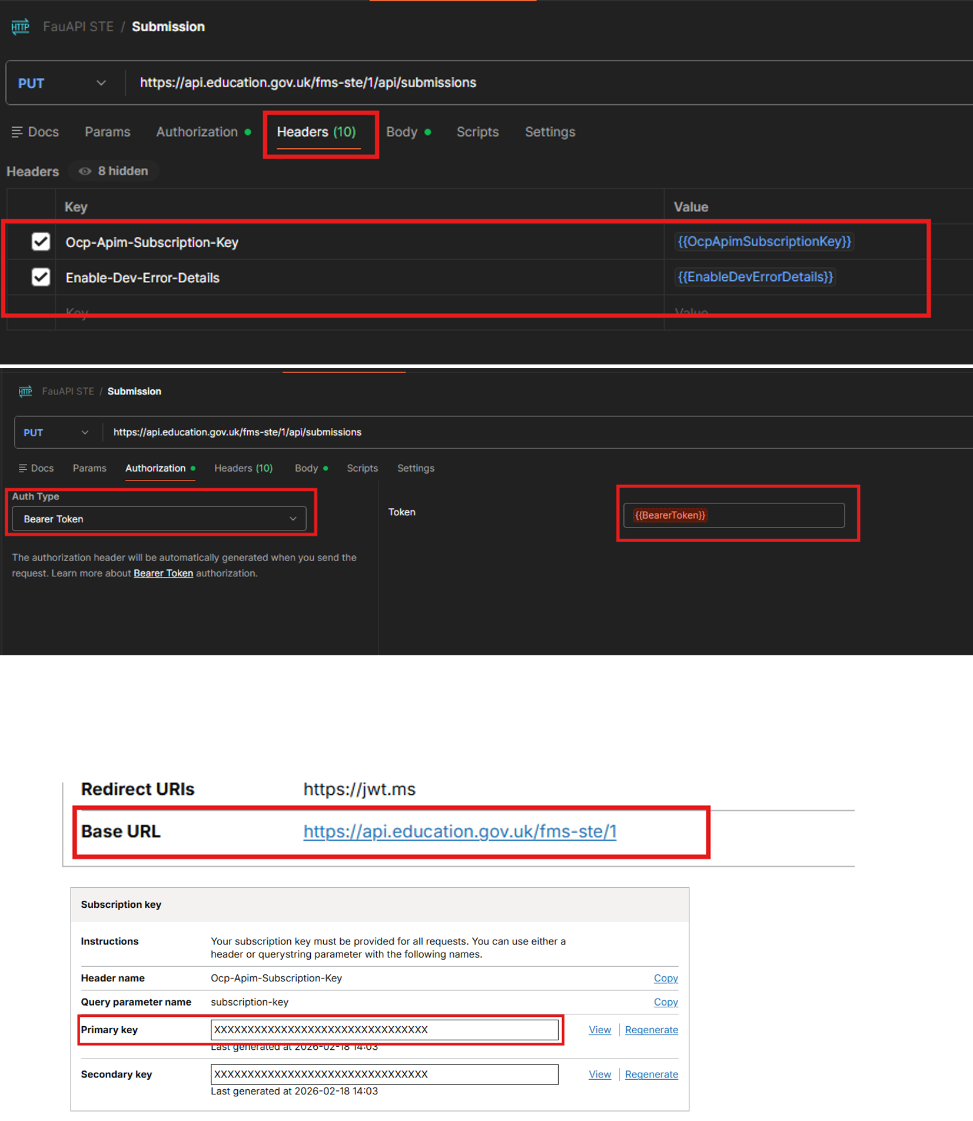Open the Scripts tab in top panel
The height and width of the screenshot is (1121, 973).
coord(477,132)
